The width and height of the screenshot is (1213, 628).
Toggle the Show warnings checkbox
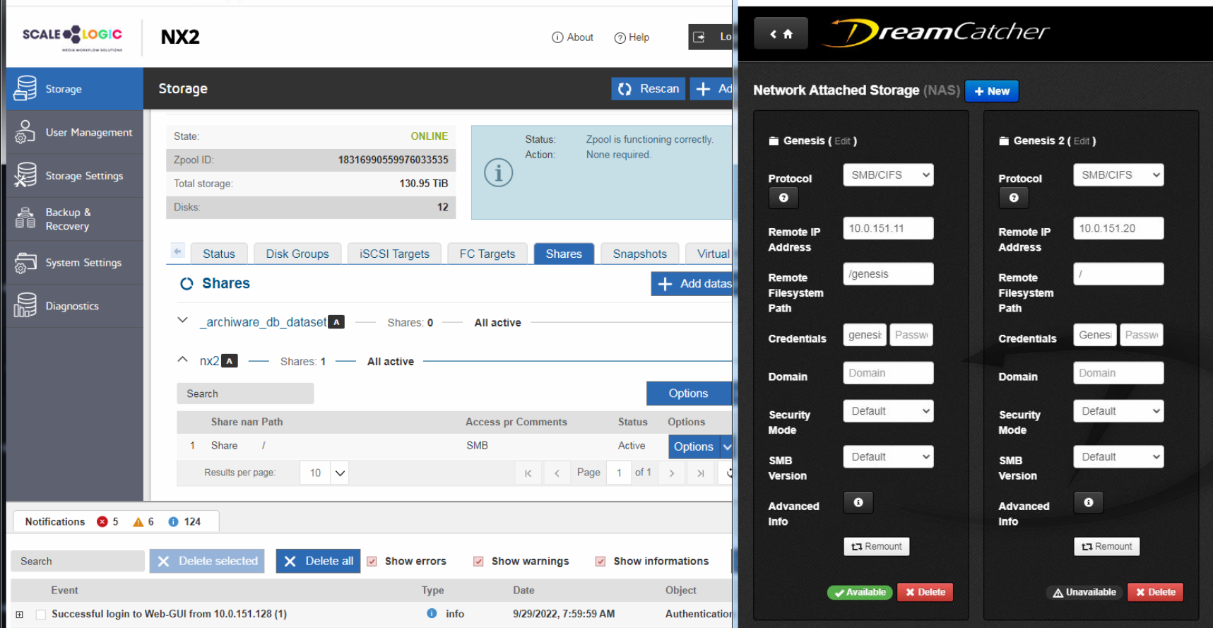pos(478,561)
